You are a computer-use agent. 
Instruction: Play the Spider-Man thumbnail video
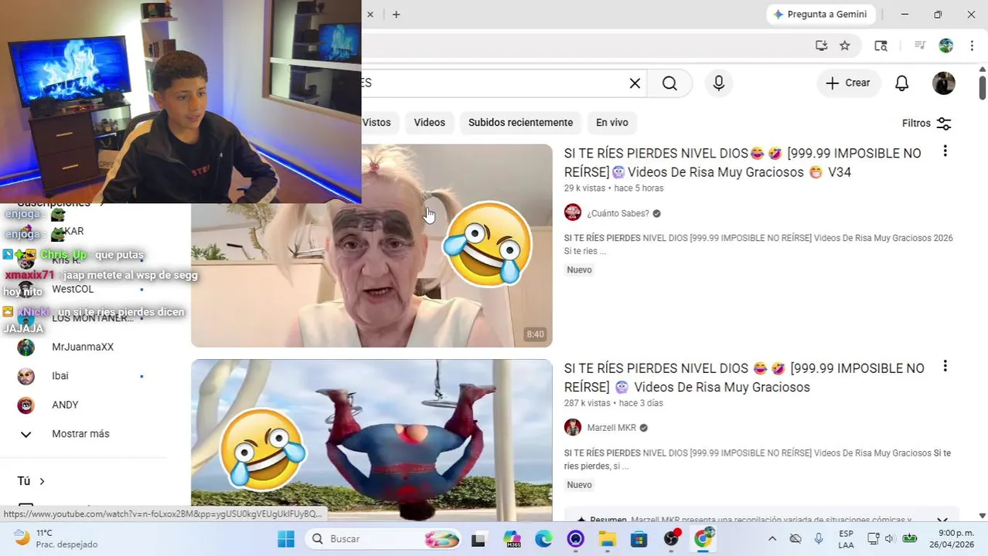coord(372,440)
